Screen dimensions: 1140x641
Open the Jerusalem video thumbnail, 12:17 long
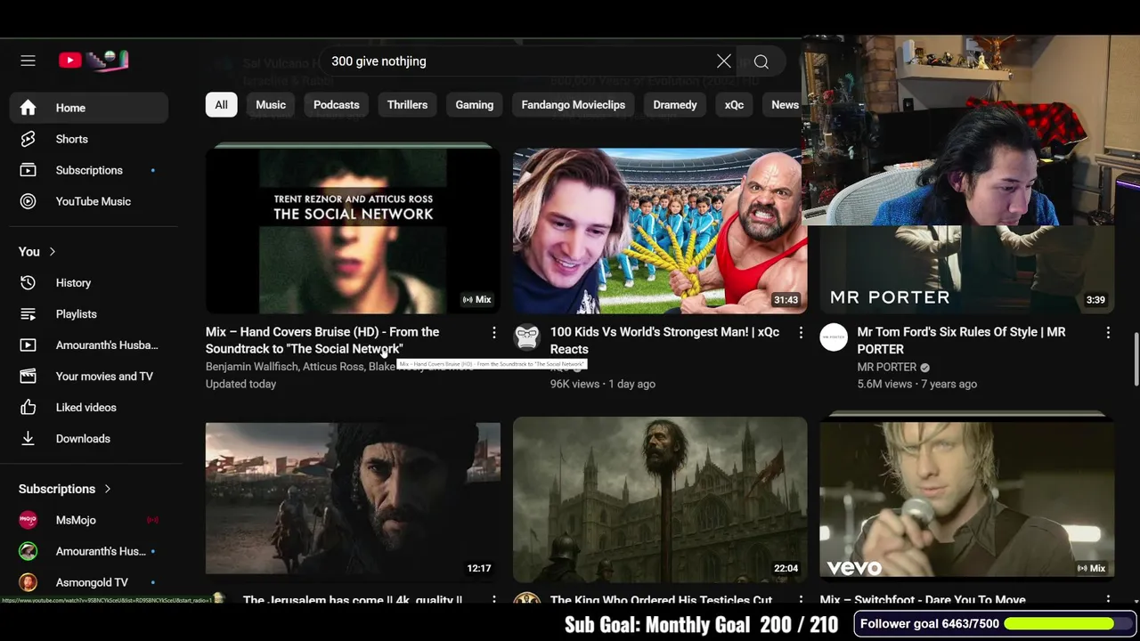coord(353,499)
